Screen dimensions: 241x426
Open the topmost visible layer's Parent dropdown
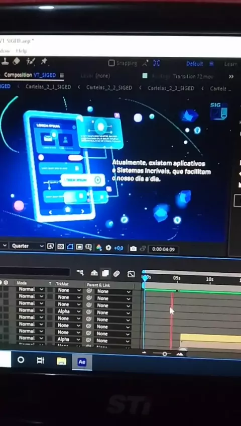pyautogui.click(x=113, y=291)
